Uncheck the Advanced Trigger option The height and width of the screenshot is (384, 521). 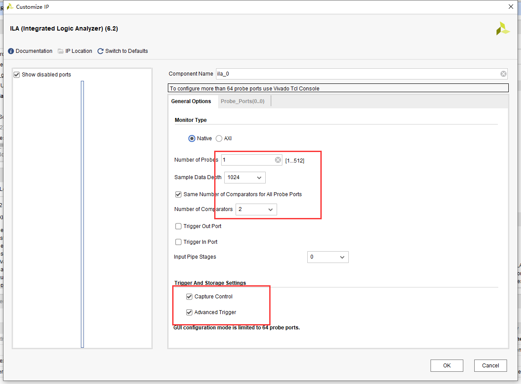point(189,312)
